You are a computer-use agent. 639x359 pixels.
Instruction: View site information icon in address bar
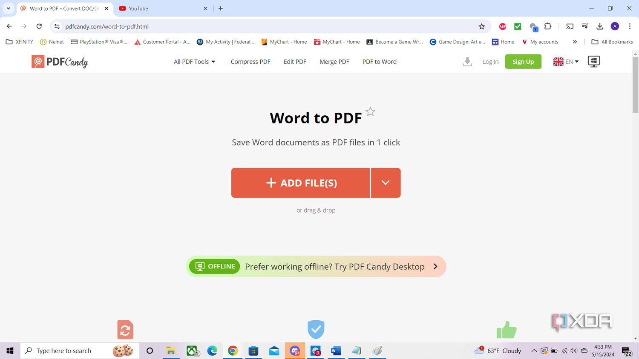click(57, 26)
